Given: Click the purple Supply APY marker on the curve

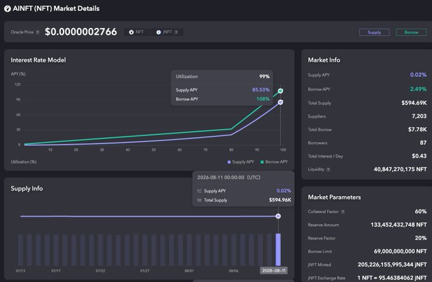Looking at the screenshot, I should click(280, 102).
